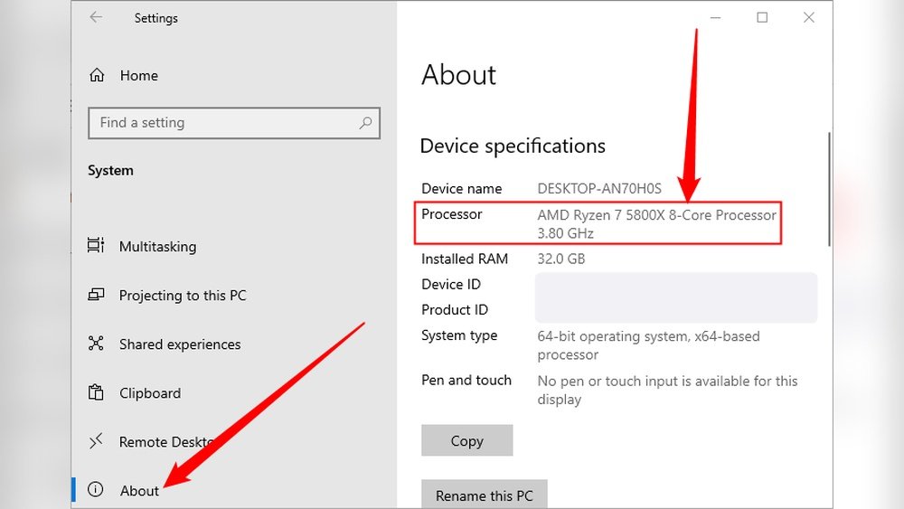This screenshot has width=904, height=509.
Task: Click the search magnifier icon
Action: (365, 123)
